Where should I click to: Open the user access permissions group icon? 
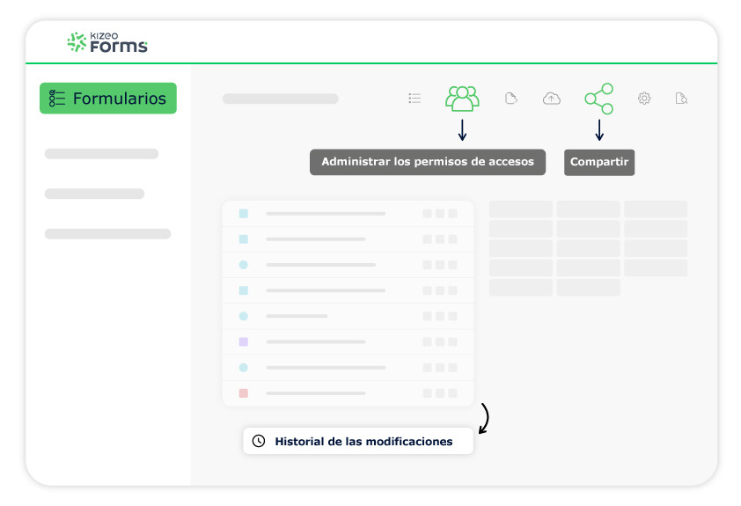point(462,98)
